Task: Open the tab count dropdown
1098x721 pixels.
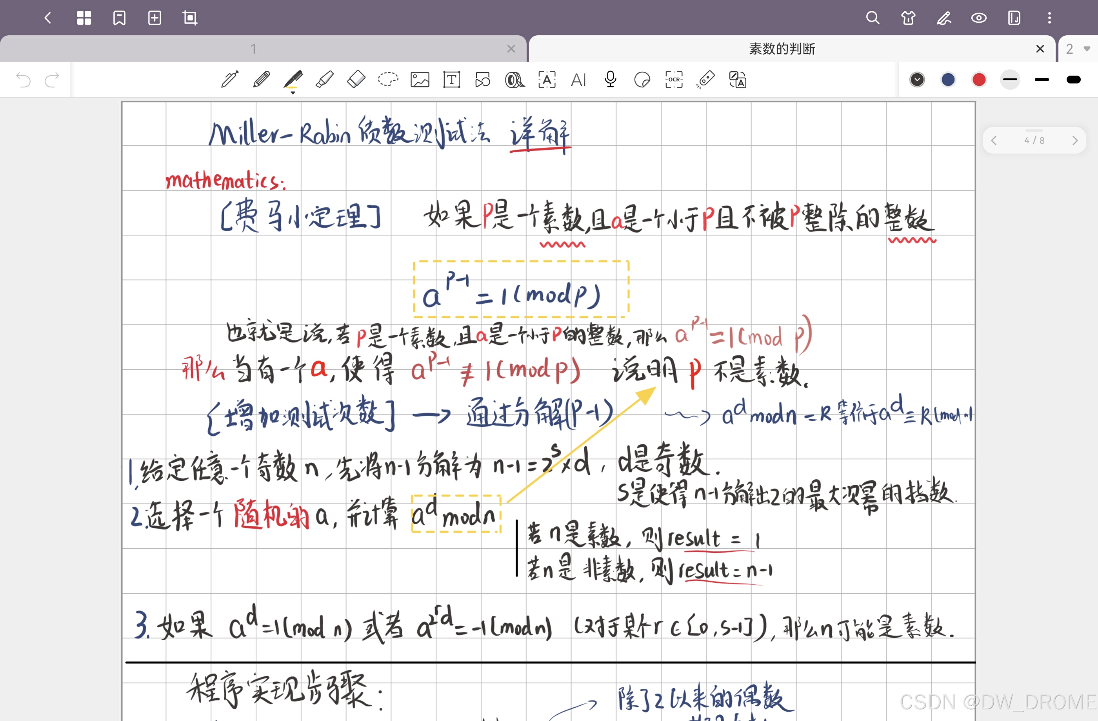Action: click(1078, 49)
